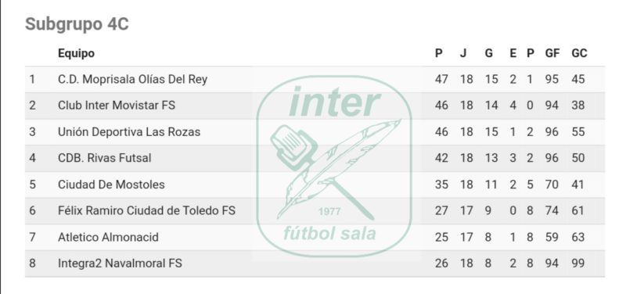Click the GC column header
This screenshot has width=626, height=294.
pos(579,53)
